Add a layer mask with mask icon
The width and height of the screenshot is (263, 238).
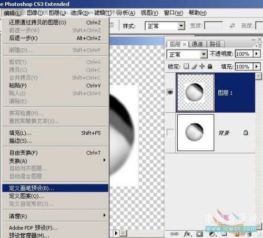coord(199,234)
